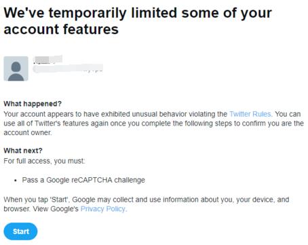Image resolution: width=308 pixels, height=245 pixels.
Task: Click the default profile avatar image
Action: pos(16,69)
